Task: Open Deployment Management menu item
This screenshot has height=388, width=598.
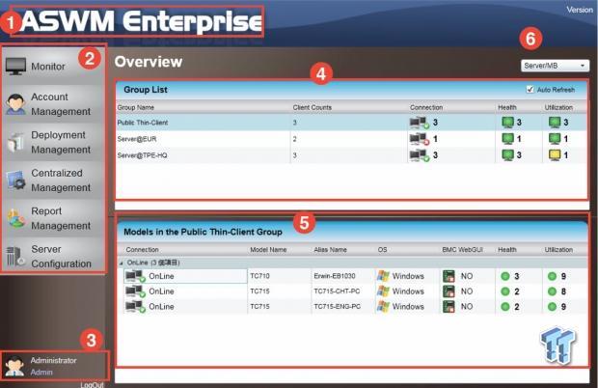Action: pos(53,142)
